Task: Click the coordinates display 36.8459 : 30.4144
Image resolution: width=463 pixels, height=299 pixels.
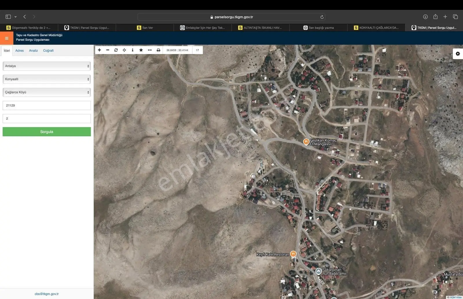Action: click(177, 50)
